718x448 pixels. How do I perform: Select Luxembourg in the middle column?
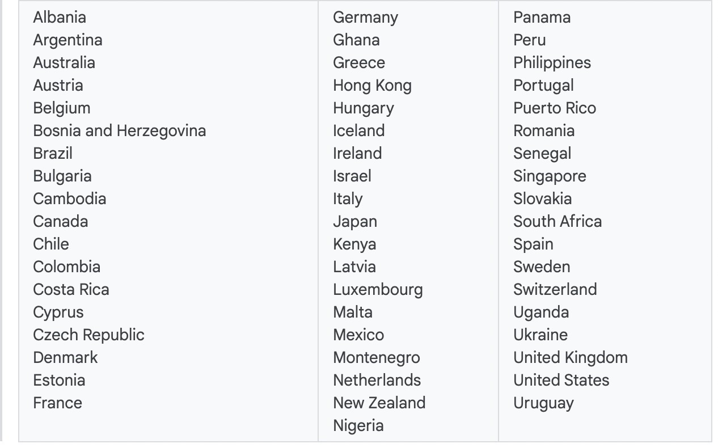pyautogui.click(x=378, y=290)
